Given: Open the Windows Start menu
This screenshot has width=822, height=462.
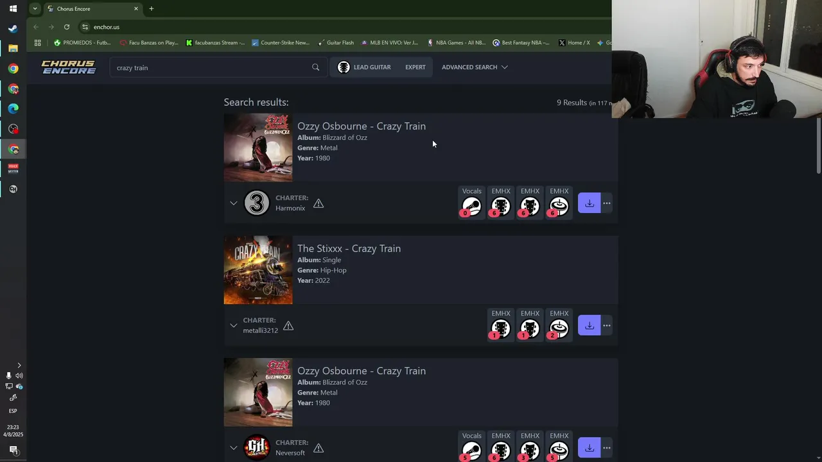Looking at the screenshot, I should click(x=13, y=9).
